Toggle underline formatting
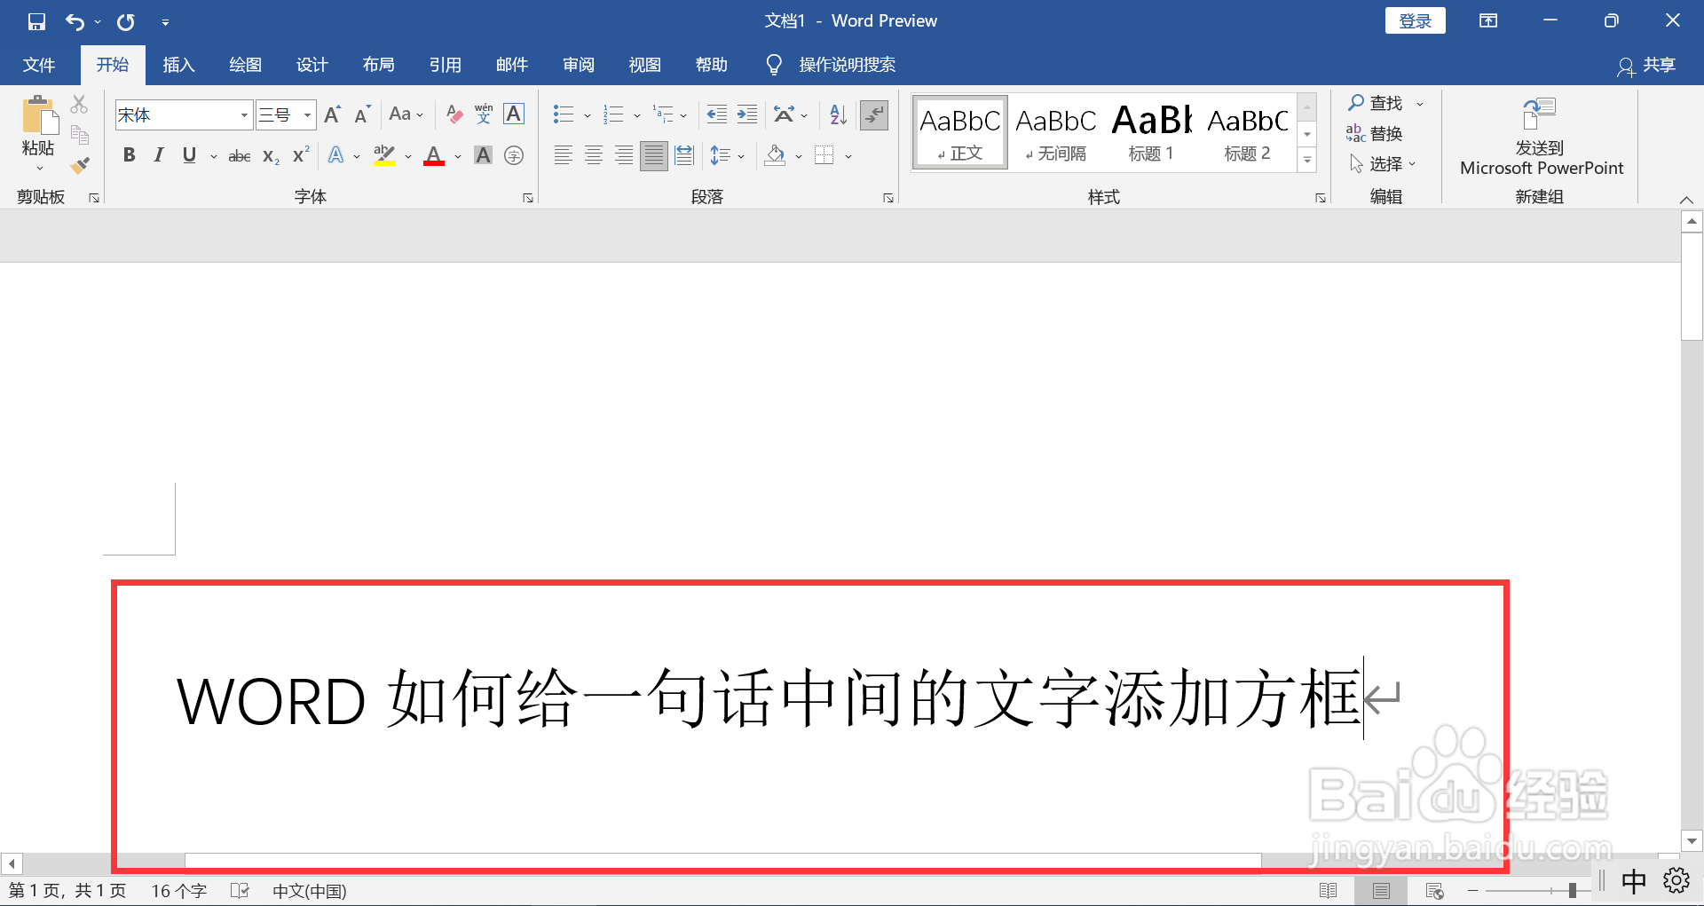This screenshot has width=1704, height=906. tap(189, 156)
